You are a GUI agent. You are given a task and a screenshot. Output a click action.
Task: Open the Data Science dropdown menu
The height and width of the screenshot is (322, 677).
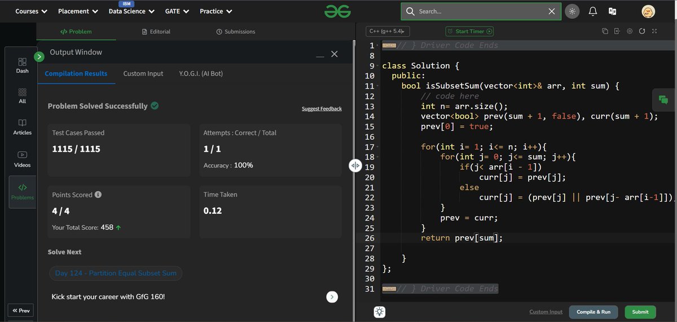[132, 11]
